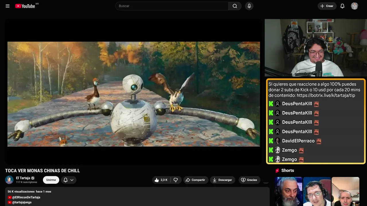Click the video player showing the robot
This screenshot has width=367, height=206.
pyautogui.click(x=134, y=94)
